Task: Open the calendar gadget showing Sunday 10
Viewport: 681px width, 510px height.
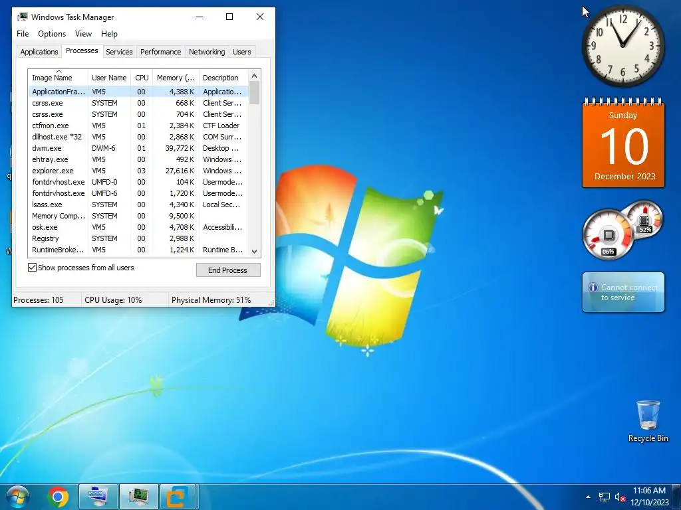Action: [x=623, y=143]
